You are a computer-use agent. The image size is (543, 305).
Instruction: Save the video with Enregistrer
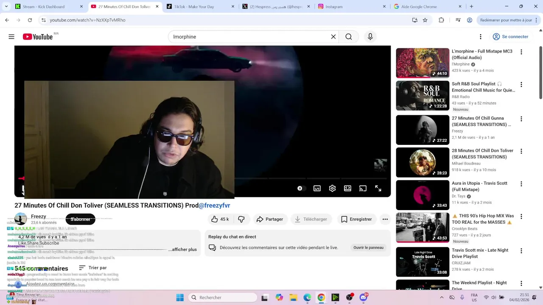pos(356,219)
